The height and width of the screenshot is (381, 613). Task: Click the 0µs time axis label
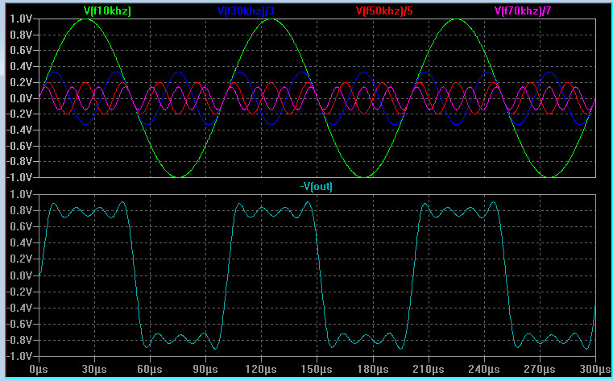(x=39, y=369)
